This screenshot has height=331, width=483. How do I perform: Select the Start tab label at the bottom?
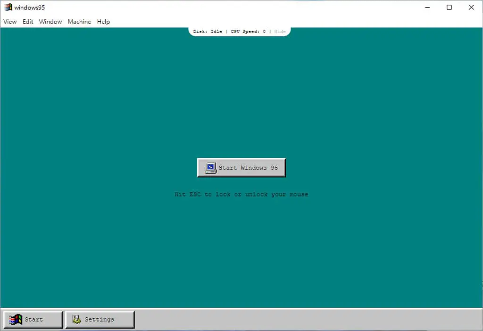pos(34,320)
